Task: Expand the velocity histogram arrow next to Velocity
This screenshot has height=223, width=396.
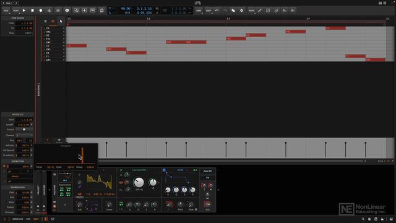Action: tap(32, 146)
